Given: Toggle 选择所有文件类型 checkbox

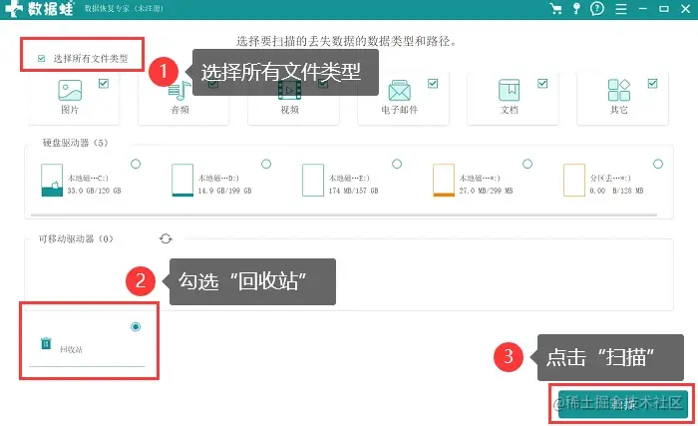Looking at the screenshot, I should coord(42,59).
